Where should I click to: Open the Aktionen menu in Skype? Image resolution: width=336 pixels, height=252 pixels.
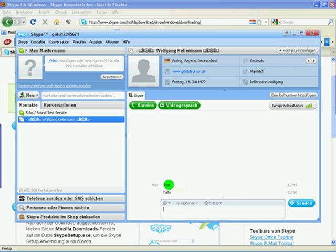click(112, 41)
